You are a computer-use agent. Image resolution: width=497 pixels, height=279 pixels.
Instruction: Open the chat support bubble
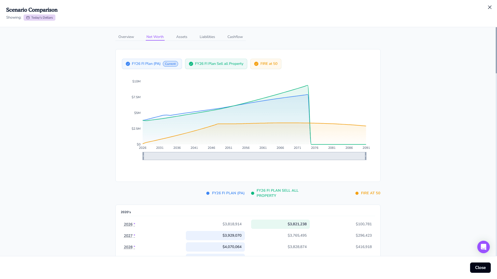483,247
